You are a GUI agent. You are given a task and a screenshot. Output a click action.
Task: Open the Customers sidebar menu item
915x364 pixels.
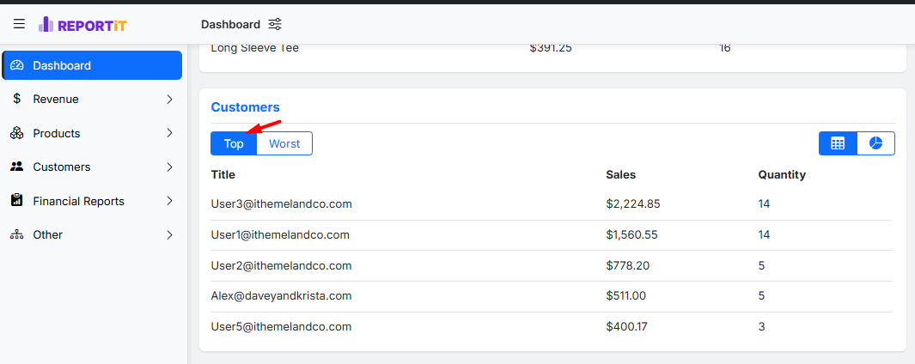point(62,167)
